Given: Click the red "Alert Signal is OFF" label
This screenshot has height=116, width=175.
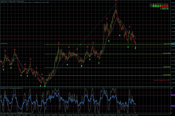Looking at the screenshot, I should pos(162,80).
